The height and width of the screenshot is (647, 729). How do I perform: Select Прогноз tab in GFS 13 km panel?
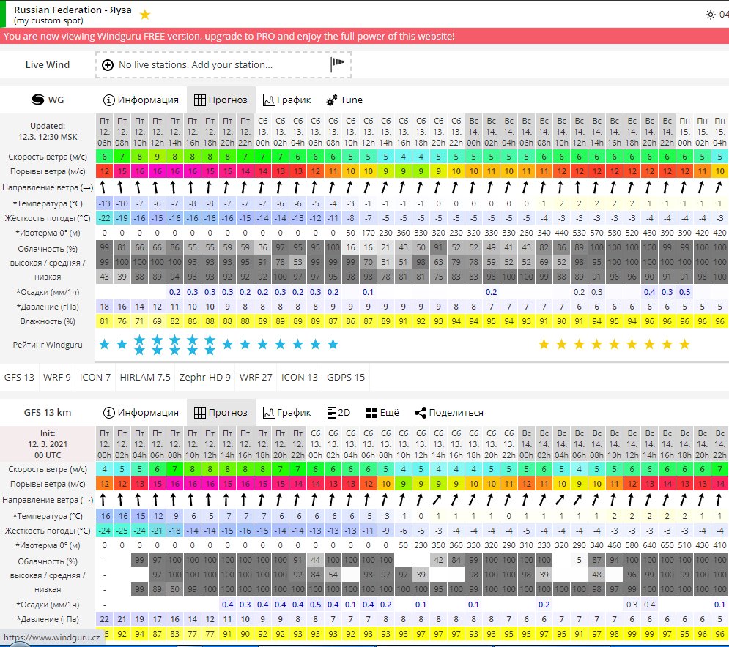221,413
